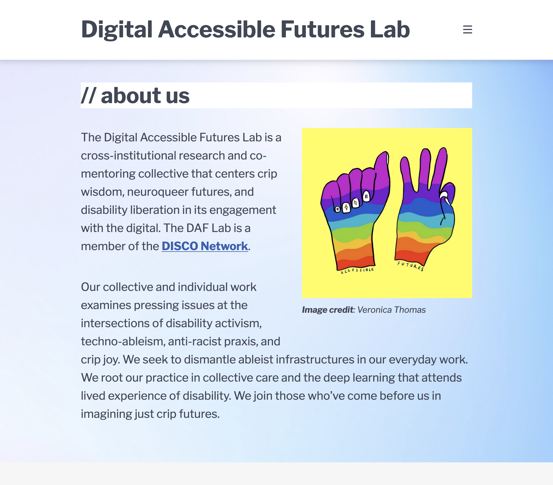Image resolution: width=553 pixels, height=485 pixels.
Task: Click the pause symbol painted on the pinky nail
Action: (366, 197)
